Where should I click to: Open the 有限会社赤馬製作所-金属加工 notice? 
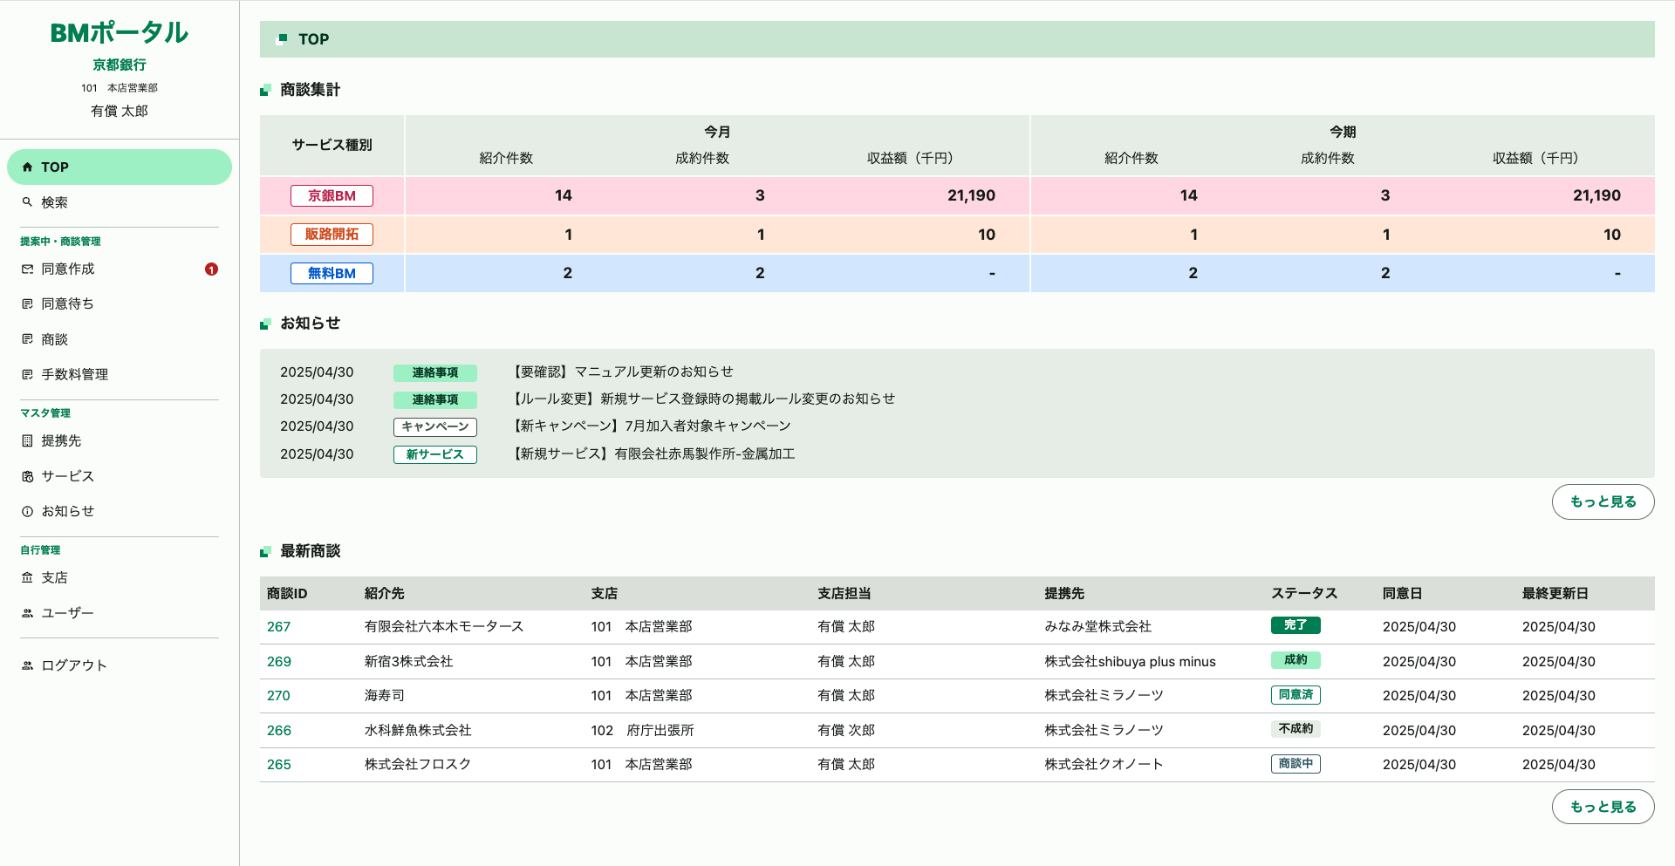point(653,454)
